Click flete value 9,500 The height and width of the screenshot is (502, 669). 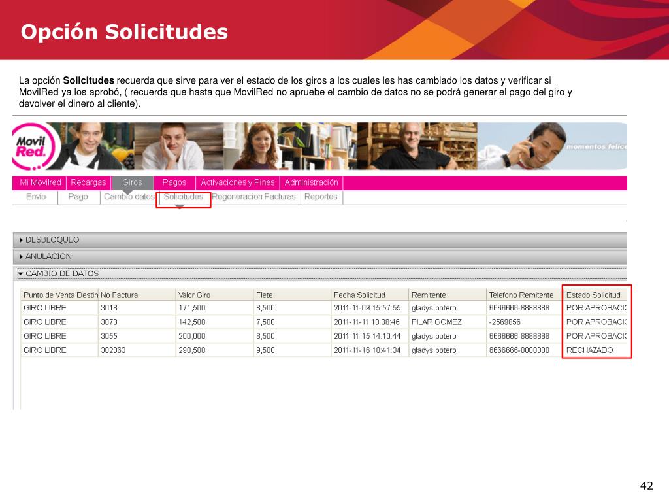tap(292, 350)
